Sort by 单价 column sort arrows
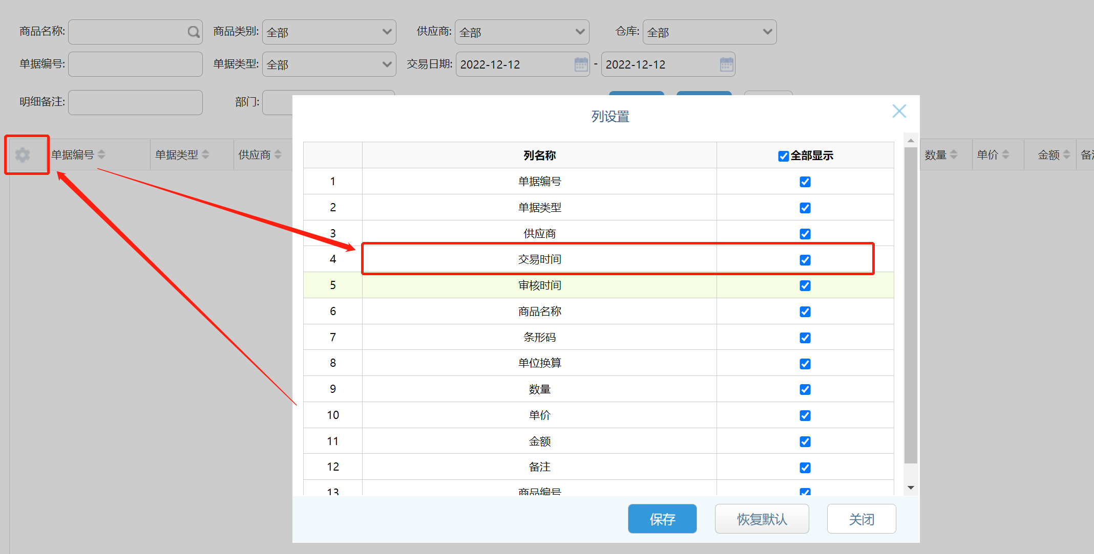 tap(1005, 154)
